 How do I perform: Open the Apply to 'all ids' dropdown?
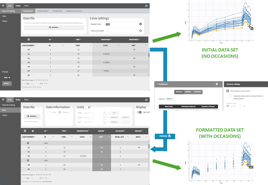[x=169, y=99]
